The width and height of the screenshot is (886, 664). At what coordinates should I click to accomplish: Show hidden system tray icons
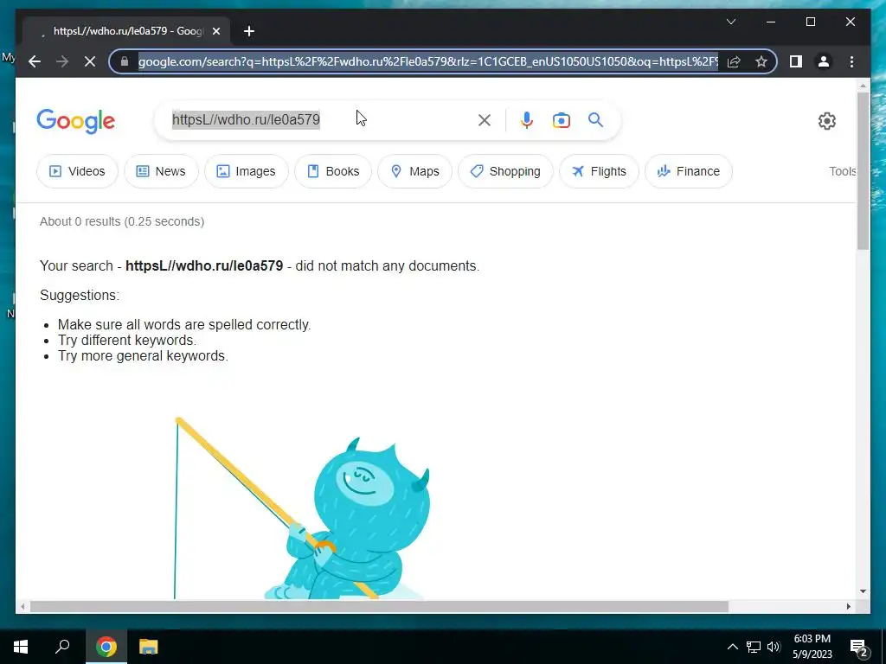732,647
